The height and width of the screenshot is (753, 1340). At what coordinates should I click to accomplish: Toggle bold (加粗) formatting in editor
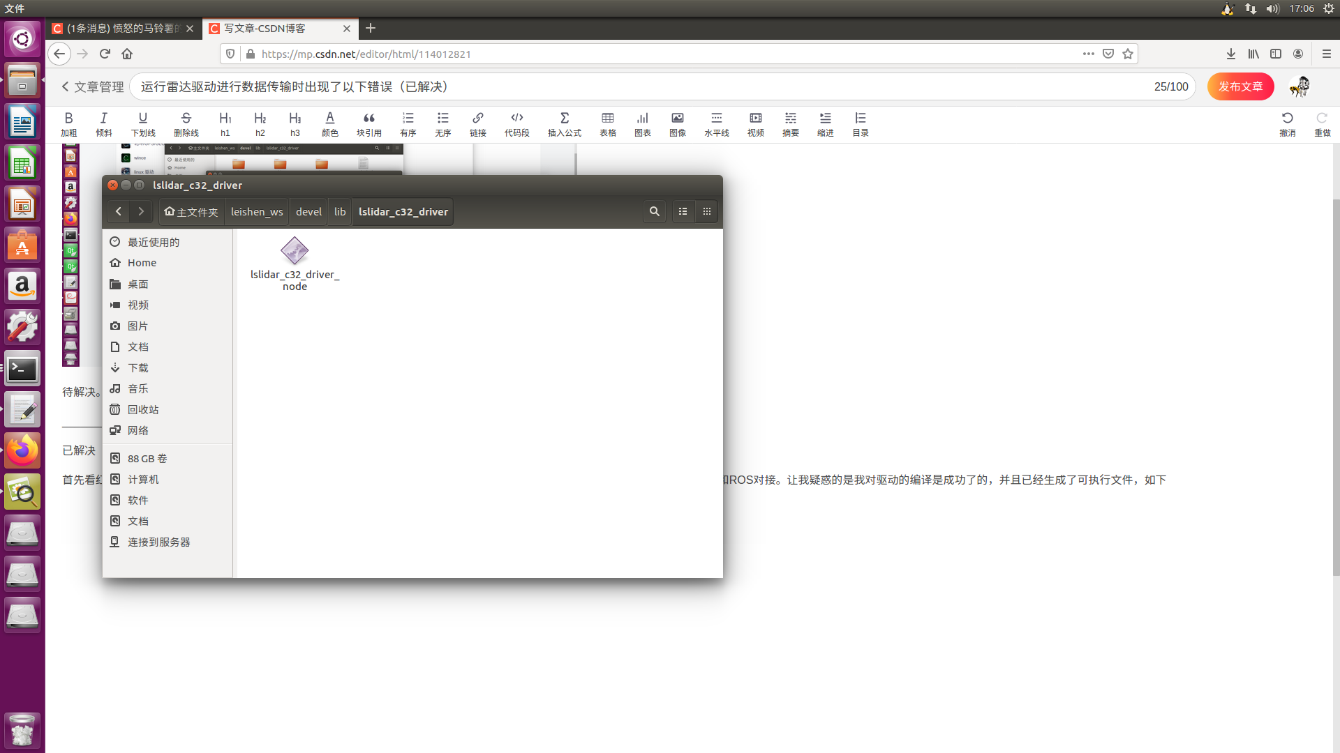pos(68,124)
